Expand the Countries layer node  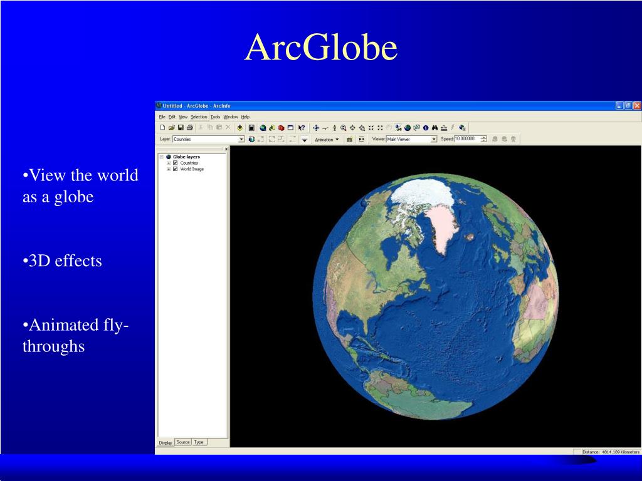click(x=168, y=163)
